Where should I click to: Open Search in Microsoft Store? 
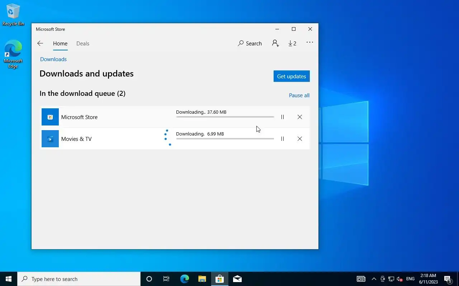tap(250, 43)
